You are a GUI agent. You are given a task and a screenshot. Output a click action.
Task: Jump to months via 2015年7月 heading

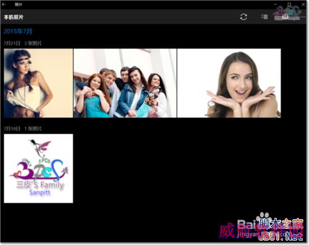pos(18,31)
